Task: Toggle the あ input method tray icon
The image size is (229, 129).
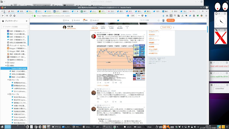Action: (x=165, y=127)
